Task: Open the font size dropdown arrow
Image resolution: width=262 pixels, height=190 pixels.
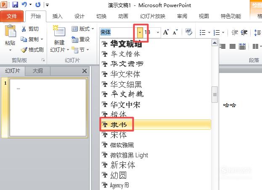Action: coord(158,32)
